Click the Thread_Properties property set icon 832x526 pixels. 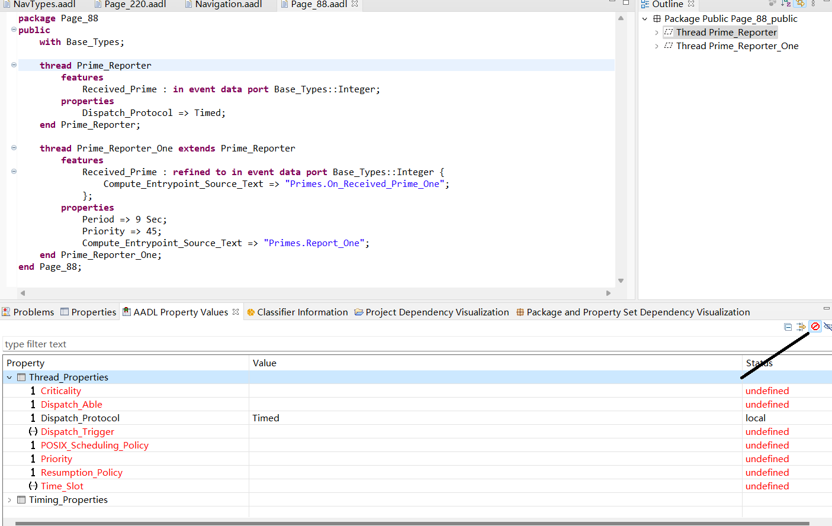[21, 377]
